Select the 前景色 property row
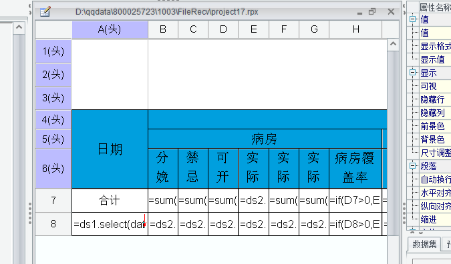 [x=435, y=126]
